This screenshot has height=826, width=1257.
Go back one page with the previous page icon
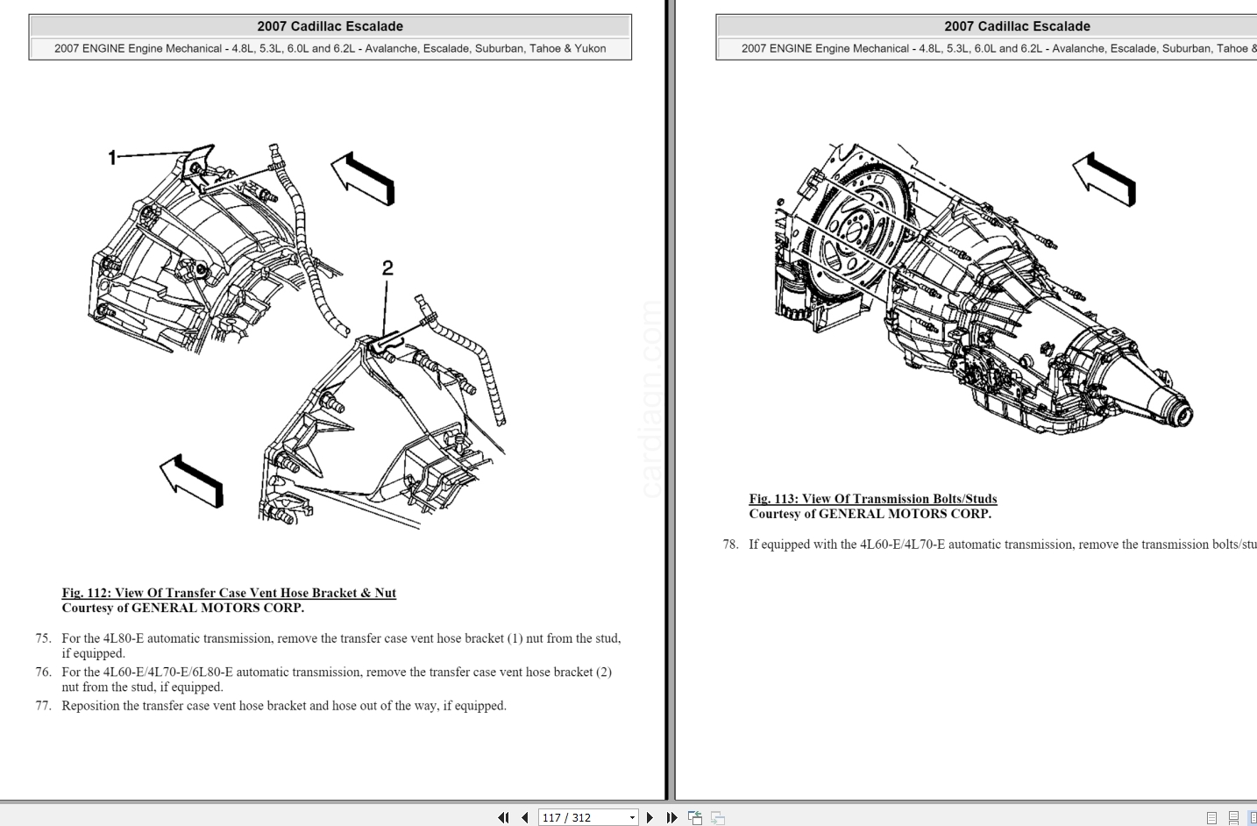(523, 816)
